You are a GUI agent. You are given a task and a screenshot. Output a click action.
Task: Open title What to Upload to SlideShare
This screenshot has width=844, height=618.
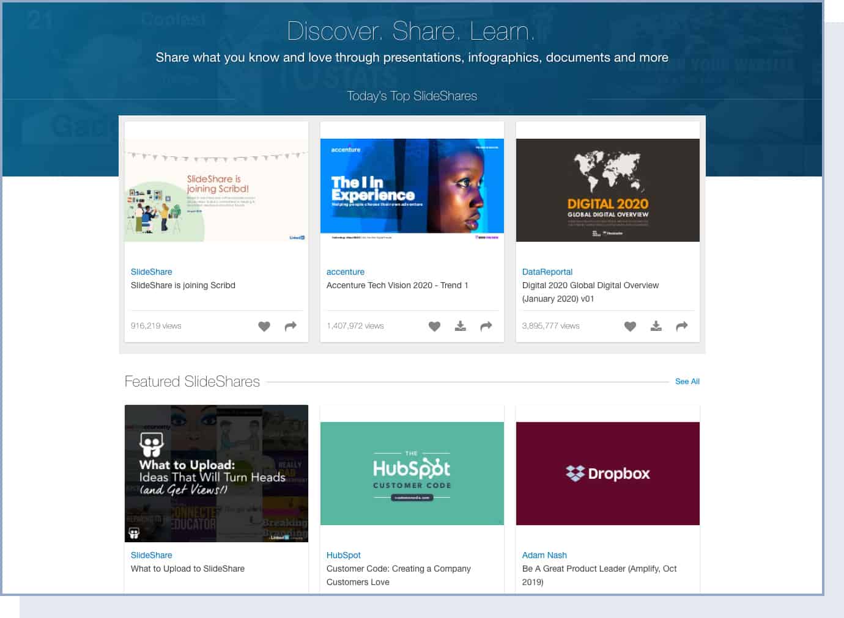click(187, 569)
